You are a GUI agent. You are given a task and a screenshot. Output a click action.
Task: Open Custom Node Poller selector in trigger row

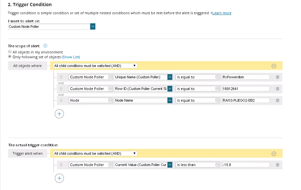point(91,165)
